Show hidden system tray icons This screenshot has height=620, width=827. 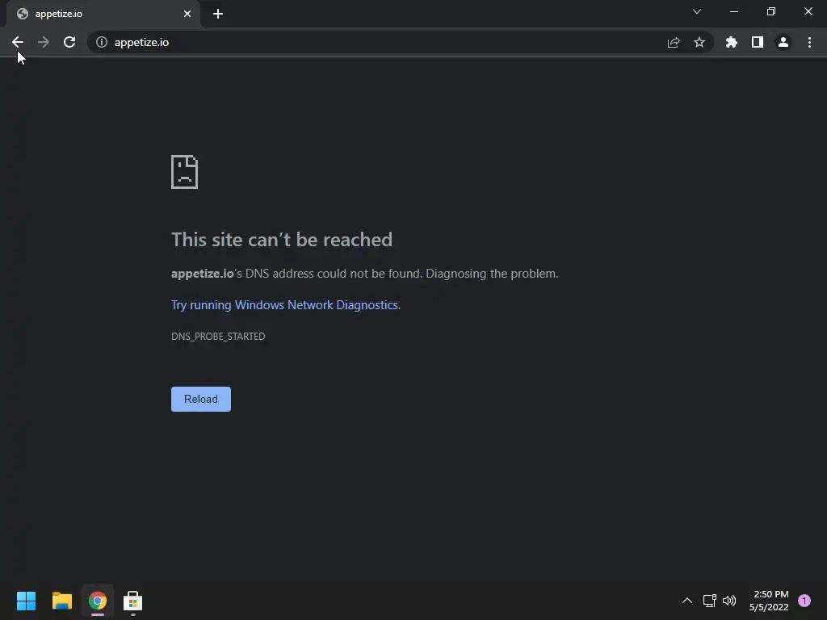(686, 601)
